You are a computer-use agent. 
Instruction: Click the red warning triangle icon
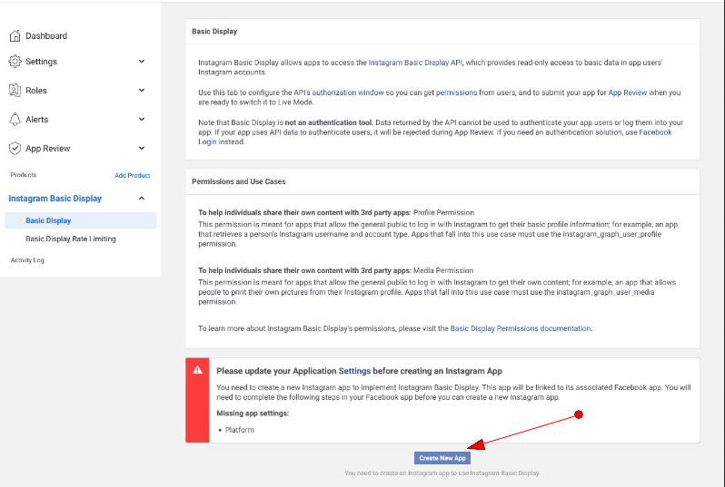pos(197,370)
